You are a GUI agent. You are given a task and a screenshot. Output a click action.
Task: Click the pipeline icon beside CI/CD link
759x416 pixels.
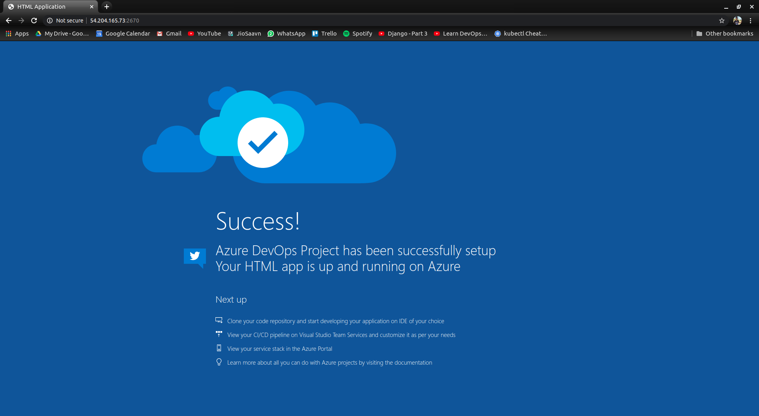coord(219,334)
